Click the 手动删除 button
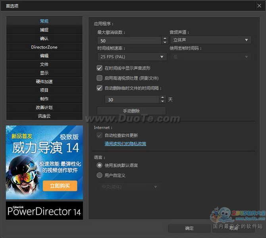The width and height of the screenshot is (266, 238). 131,111
